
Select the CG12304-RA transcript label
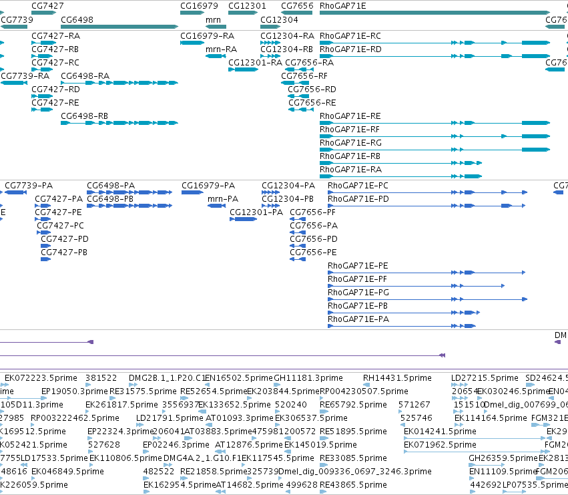click(x=287, y=35)
